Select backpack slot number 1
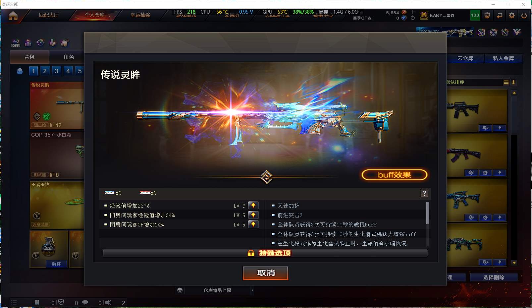 33,71
